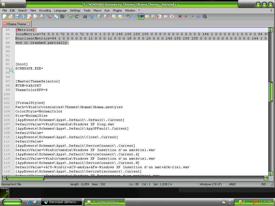Click the ANSI encoding status entry

[232, 184]
